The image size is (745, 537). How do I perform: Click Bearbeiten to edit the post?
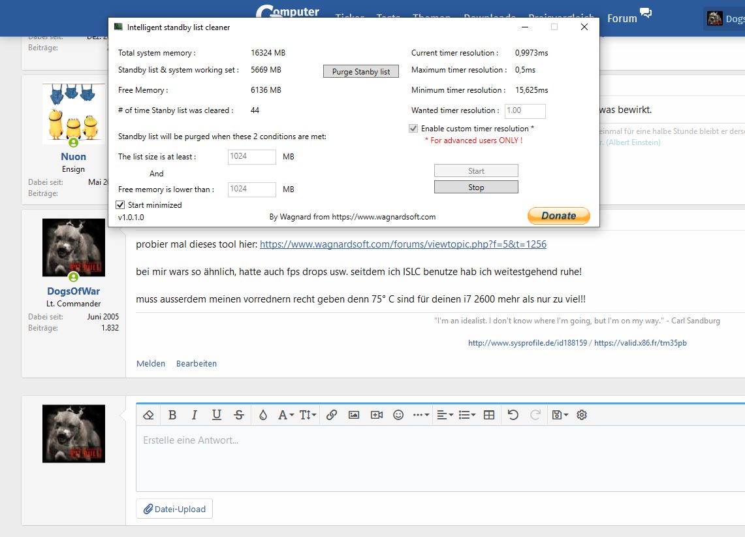[x=197, y=363]
